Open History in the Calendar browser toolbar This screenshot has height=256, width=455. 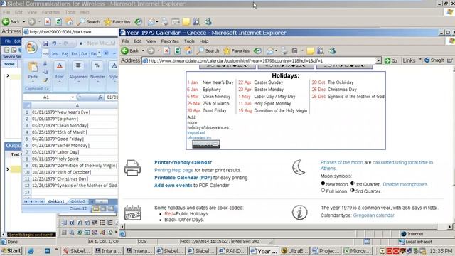click(x=257, y=50)
